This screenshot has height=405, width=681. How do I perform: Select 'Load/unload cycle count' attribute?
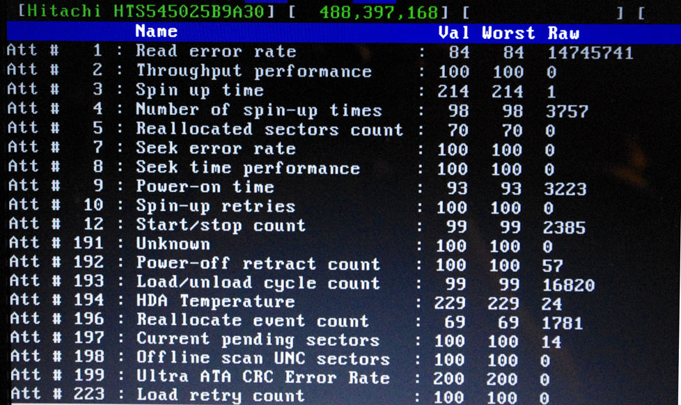click(x=258, y=283)
